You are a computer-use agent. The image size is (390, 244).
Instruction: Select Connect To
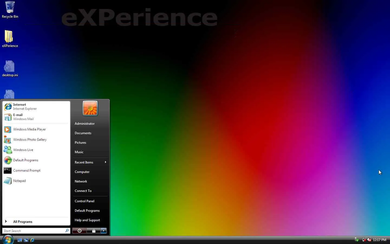pyautogui.click(x=90, y=191)
